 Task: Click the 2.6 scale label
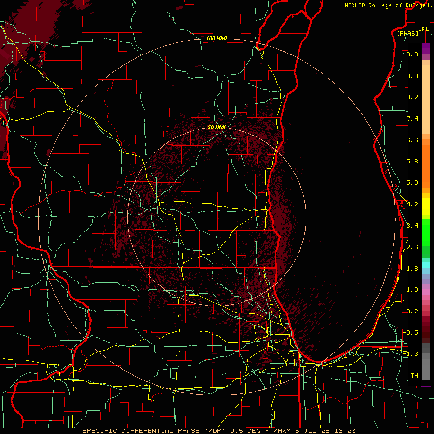412,247
